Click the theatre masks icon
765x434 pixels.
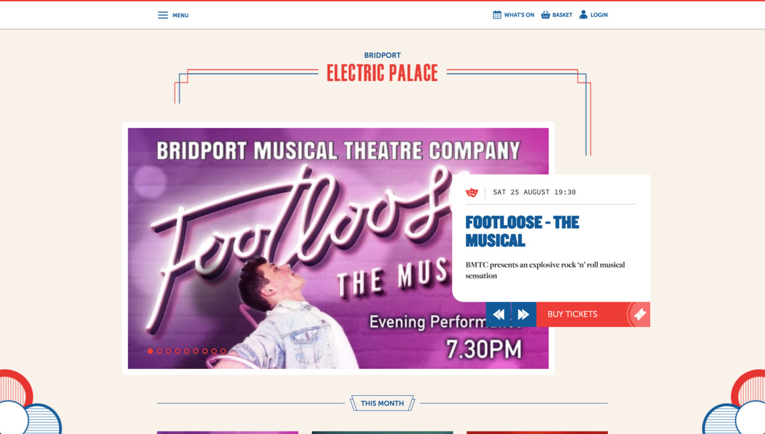[x=472, y=192]
